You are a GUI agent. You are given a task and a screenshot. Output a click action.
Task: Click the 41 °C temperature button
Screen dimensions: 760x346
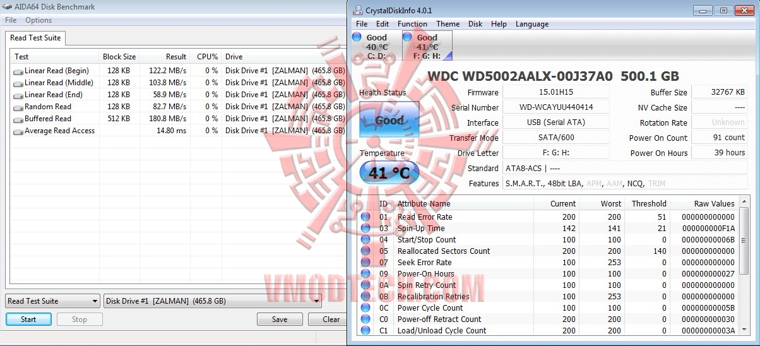click(389, 172)
